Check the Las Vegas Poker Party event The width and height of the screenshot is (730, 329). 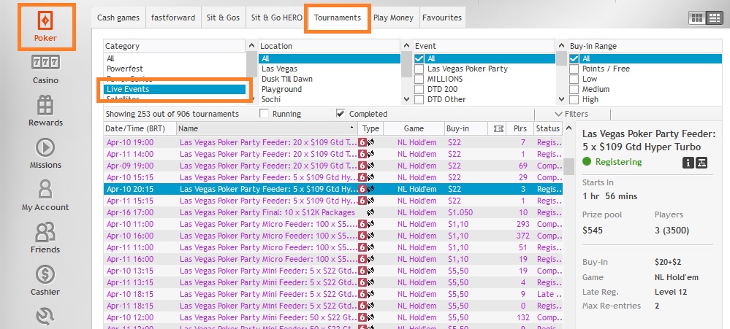pyautogui.click(x=419, y=69)
